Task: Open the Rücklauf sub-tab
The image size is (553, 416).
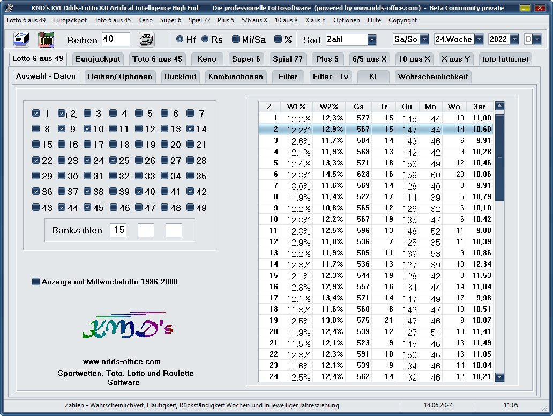Action: [180, 77]
